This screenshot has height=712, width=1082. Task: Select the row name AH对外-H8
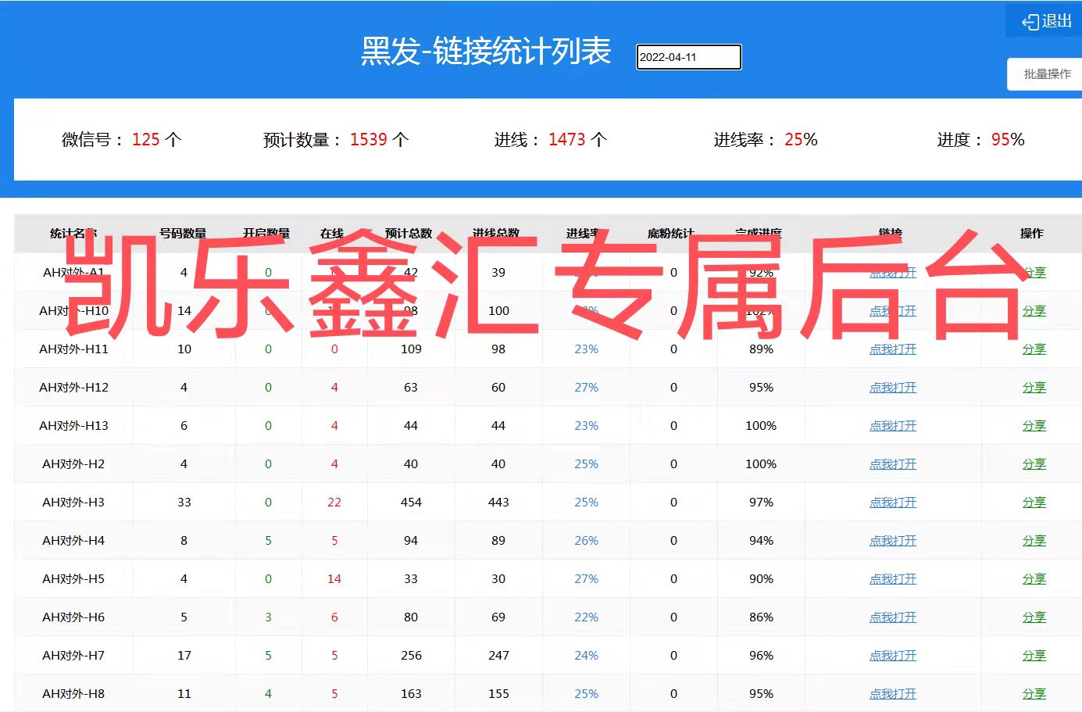(73, 694)
